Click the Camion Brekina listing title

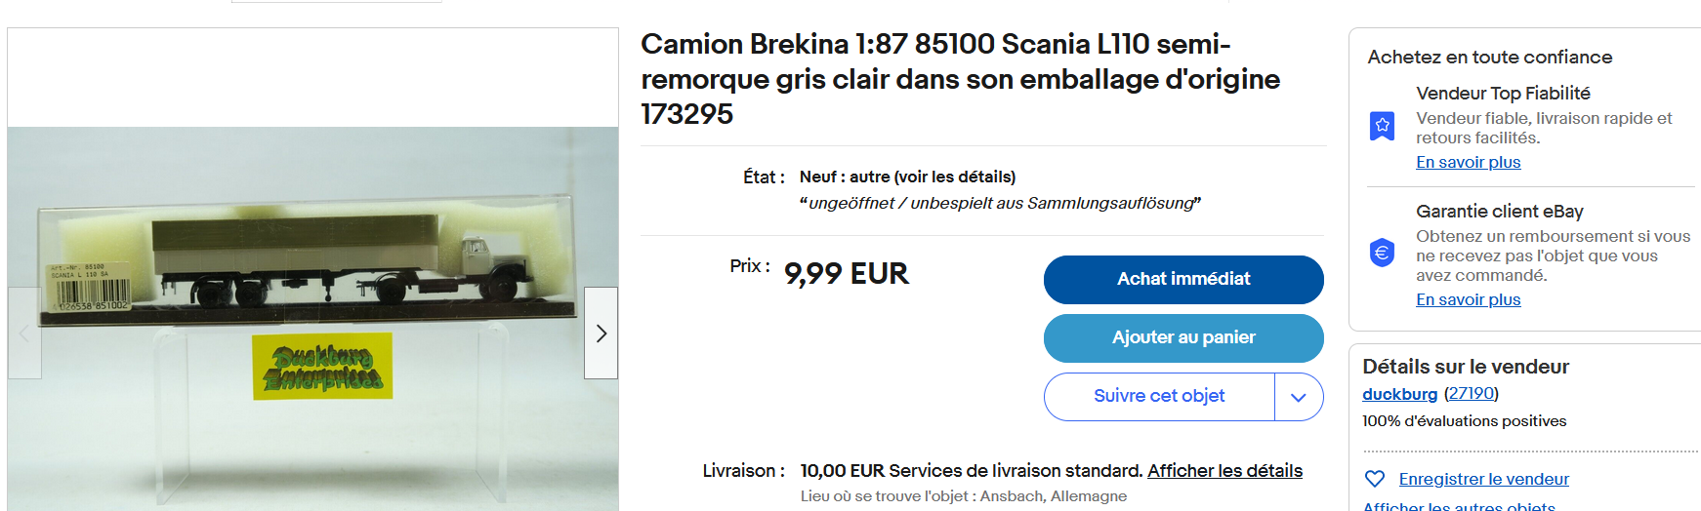coord(960,79)
